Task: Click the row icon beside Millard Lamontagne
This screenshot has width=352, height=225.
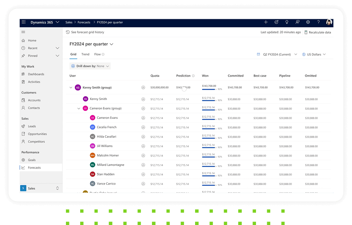Action: click(x=143, y=165)
